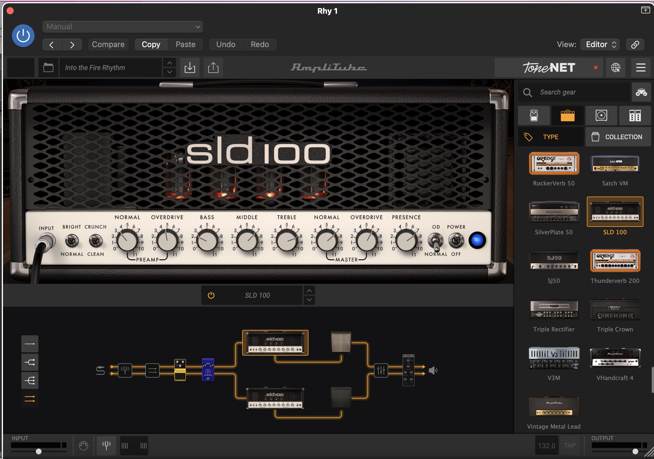Click the Into the Fire Rhythm preset name
The height and width of the screenshot is (459, 654).
110,68
